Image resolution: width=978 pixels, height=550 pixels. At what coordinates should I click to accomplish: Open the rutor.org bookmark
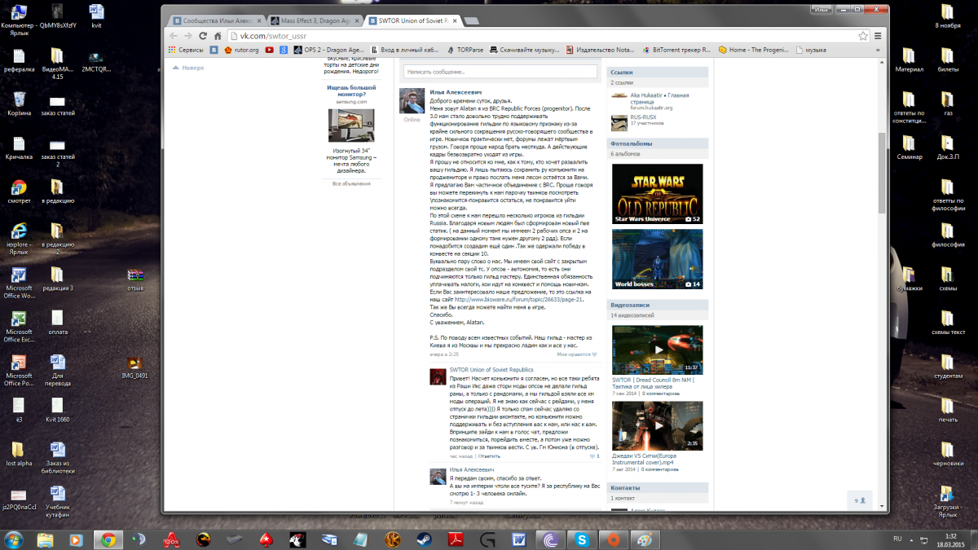pos(241,50)
